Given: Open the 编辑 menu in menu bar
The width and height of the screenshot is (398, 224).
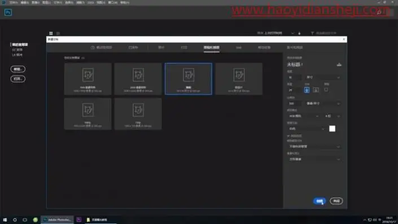Looking at the screenshot, I should coord(25,2).
